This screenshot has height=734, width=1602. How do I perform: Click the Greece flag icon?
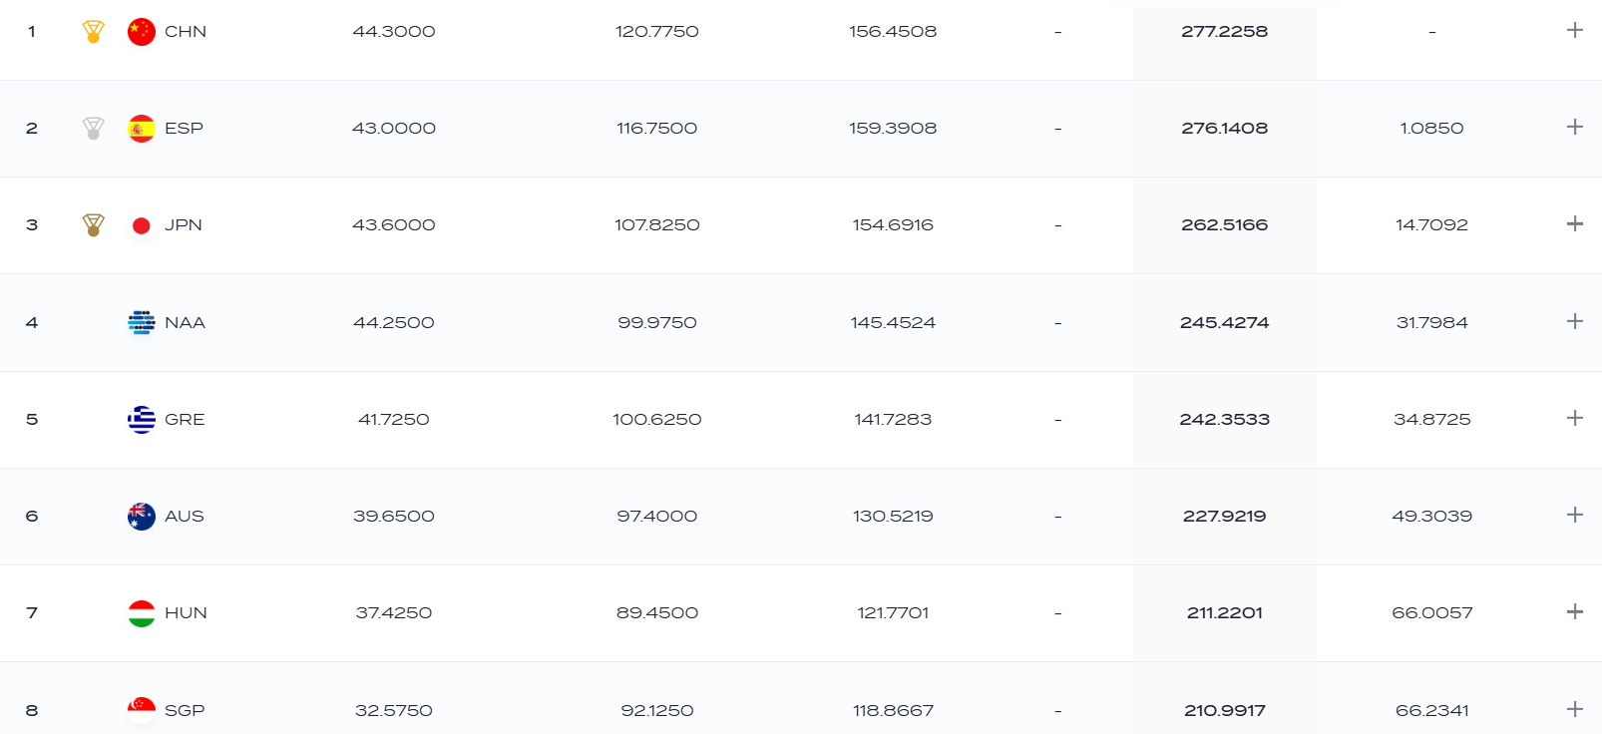click(x=142, y=420)
